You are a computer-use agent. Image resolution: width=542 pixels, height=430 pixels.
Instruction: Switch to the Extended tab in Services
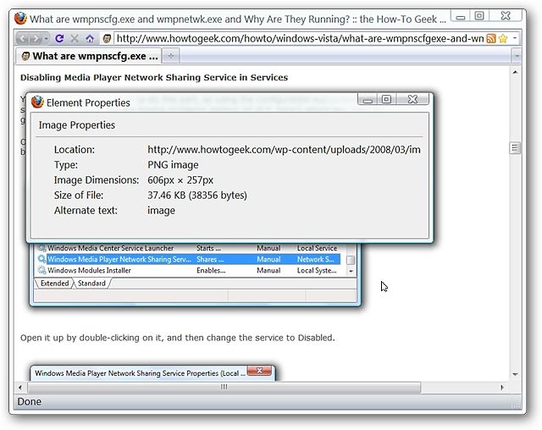click(54, 284)
